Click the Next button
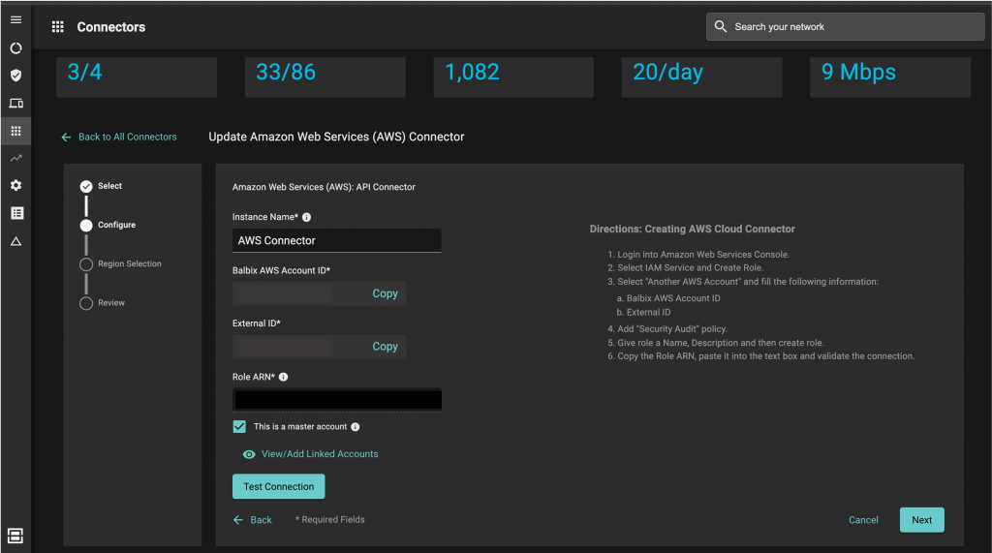The image size is (992, 553). tap(922, 520)
